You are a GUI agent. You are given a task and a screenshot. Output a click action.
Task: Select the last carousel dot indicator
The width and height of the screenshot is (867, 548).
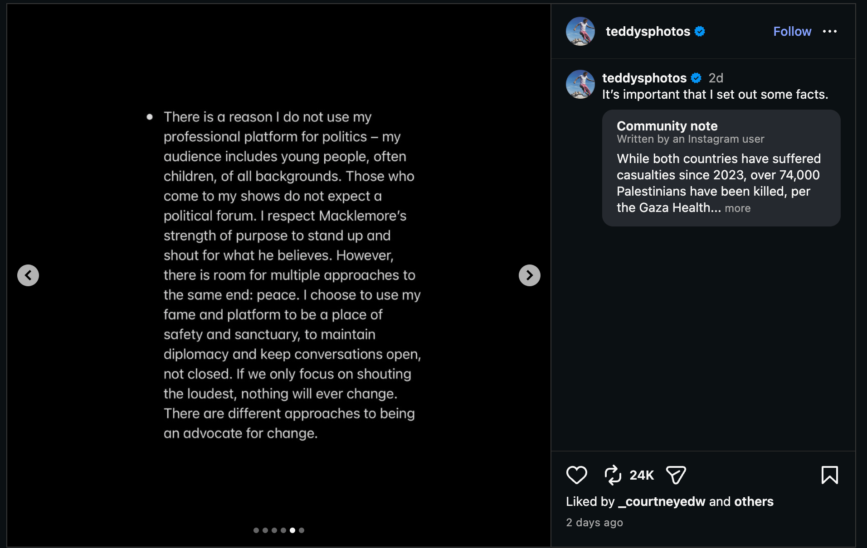(302, 530)
